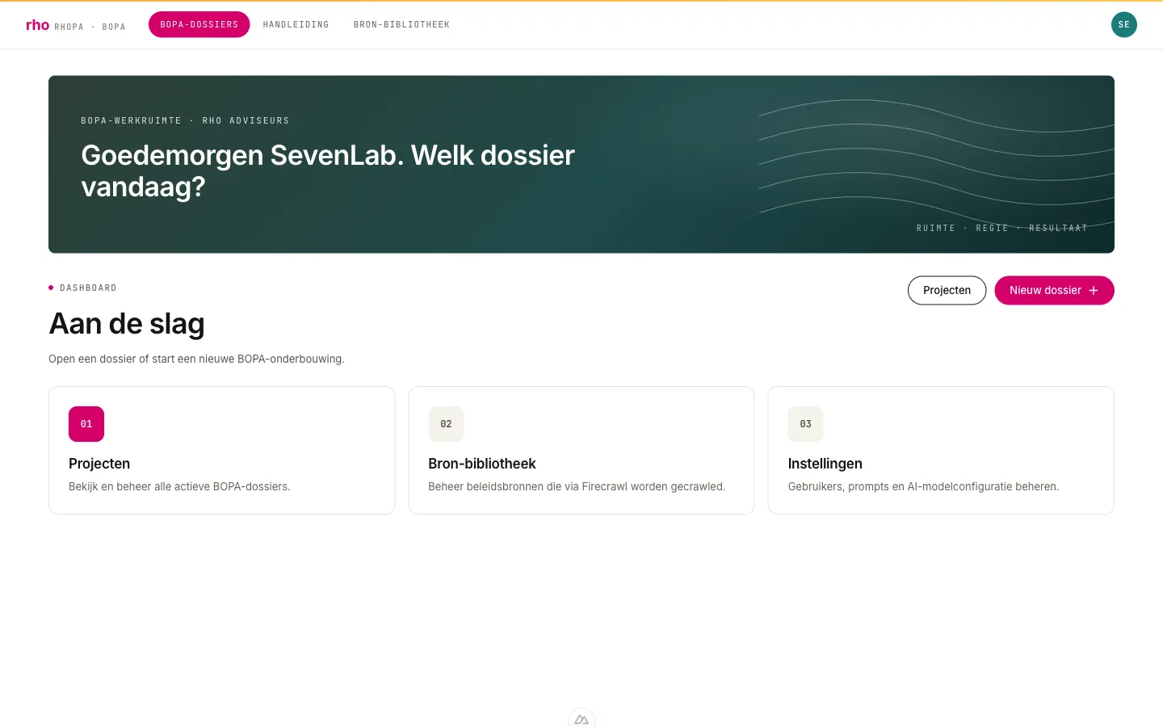Open the Projecten card title

(x=99, y=464)
